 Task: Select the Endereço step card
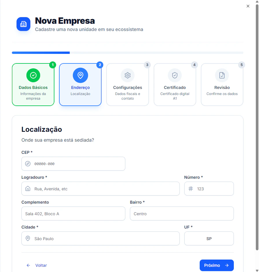coord(80,85)
